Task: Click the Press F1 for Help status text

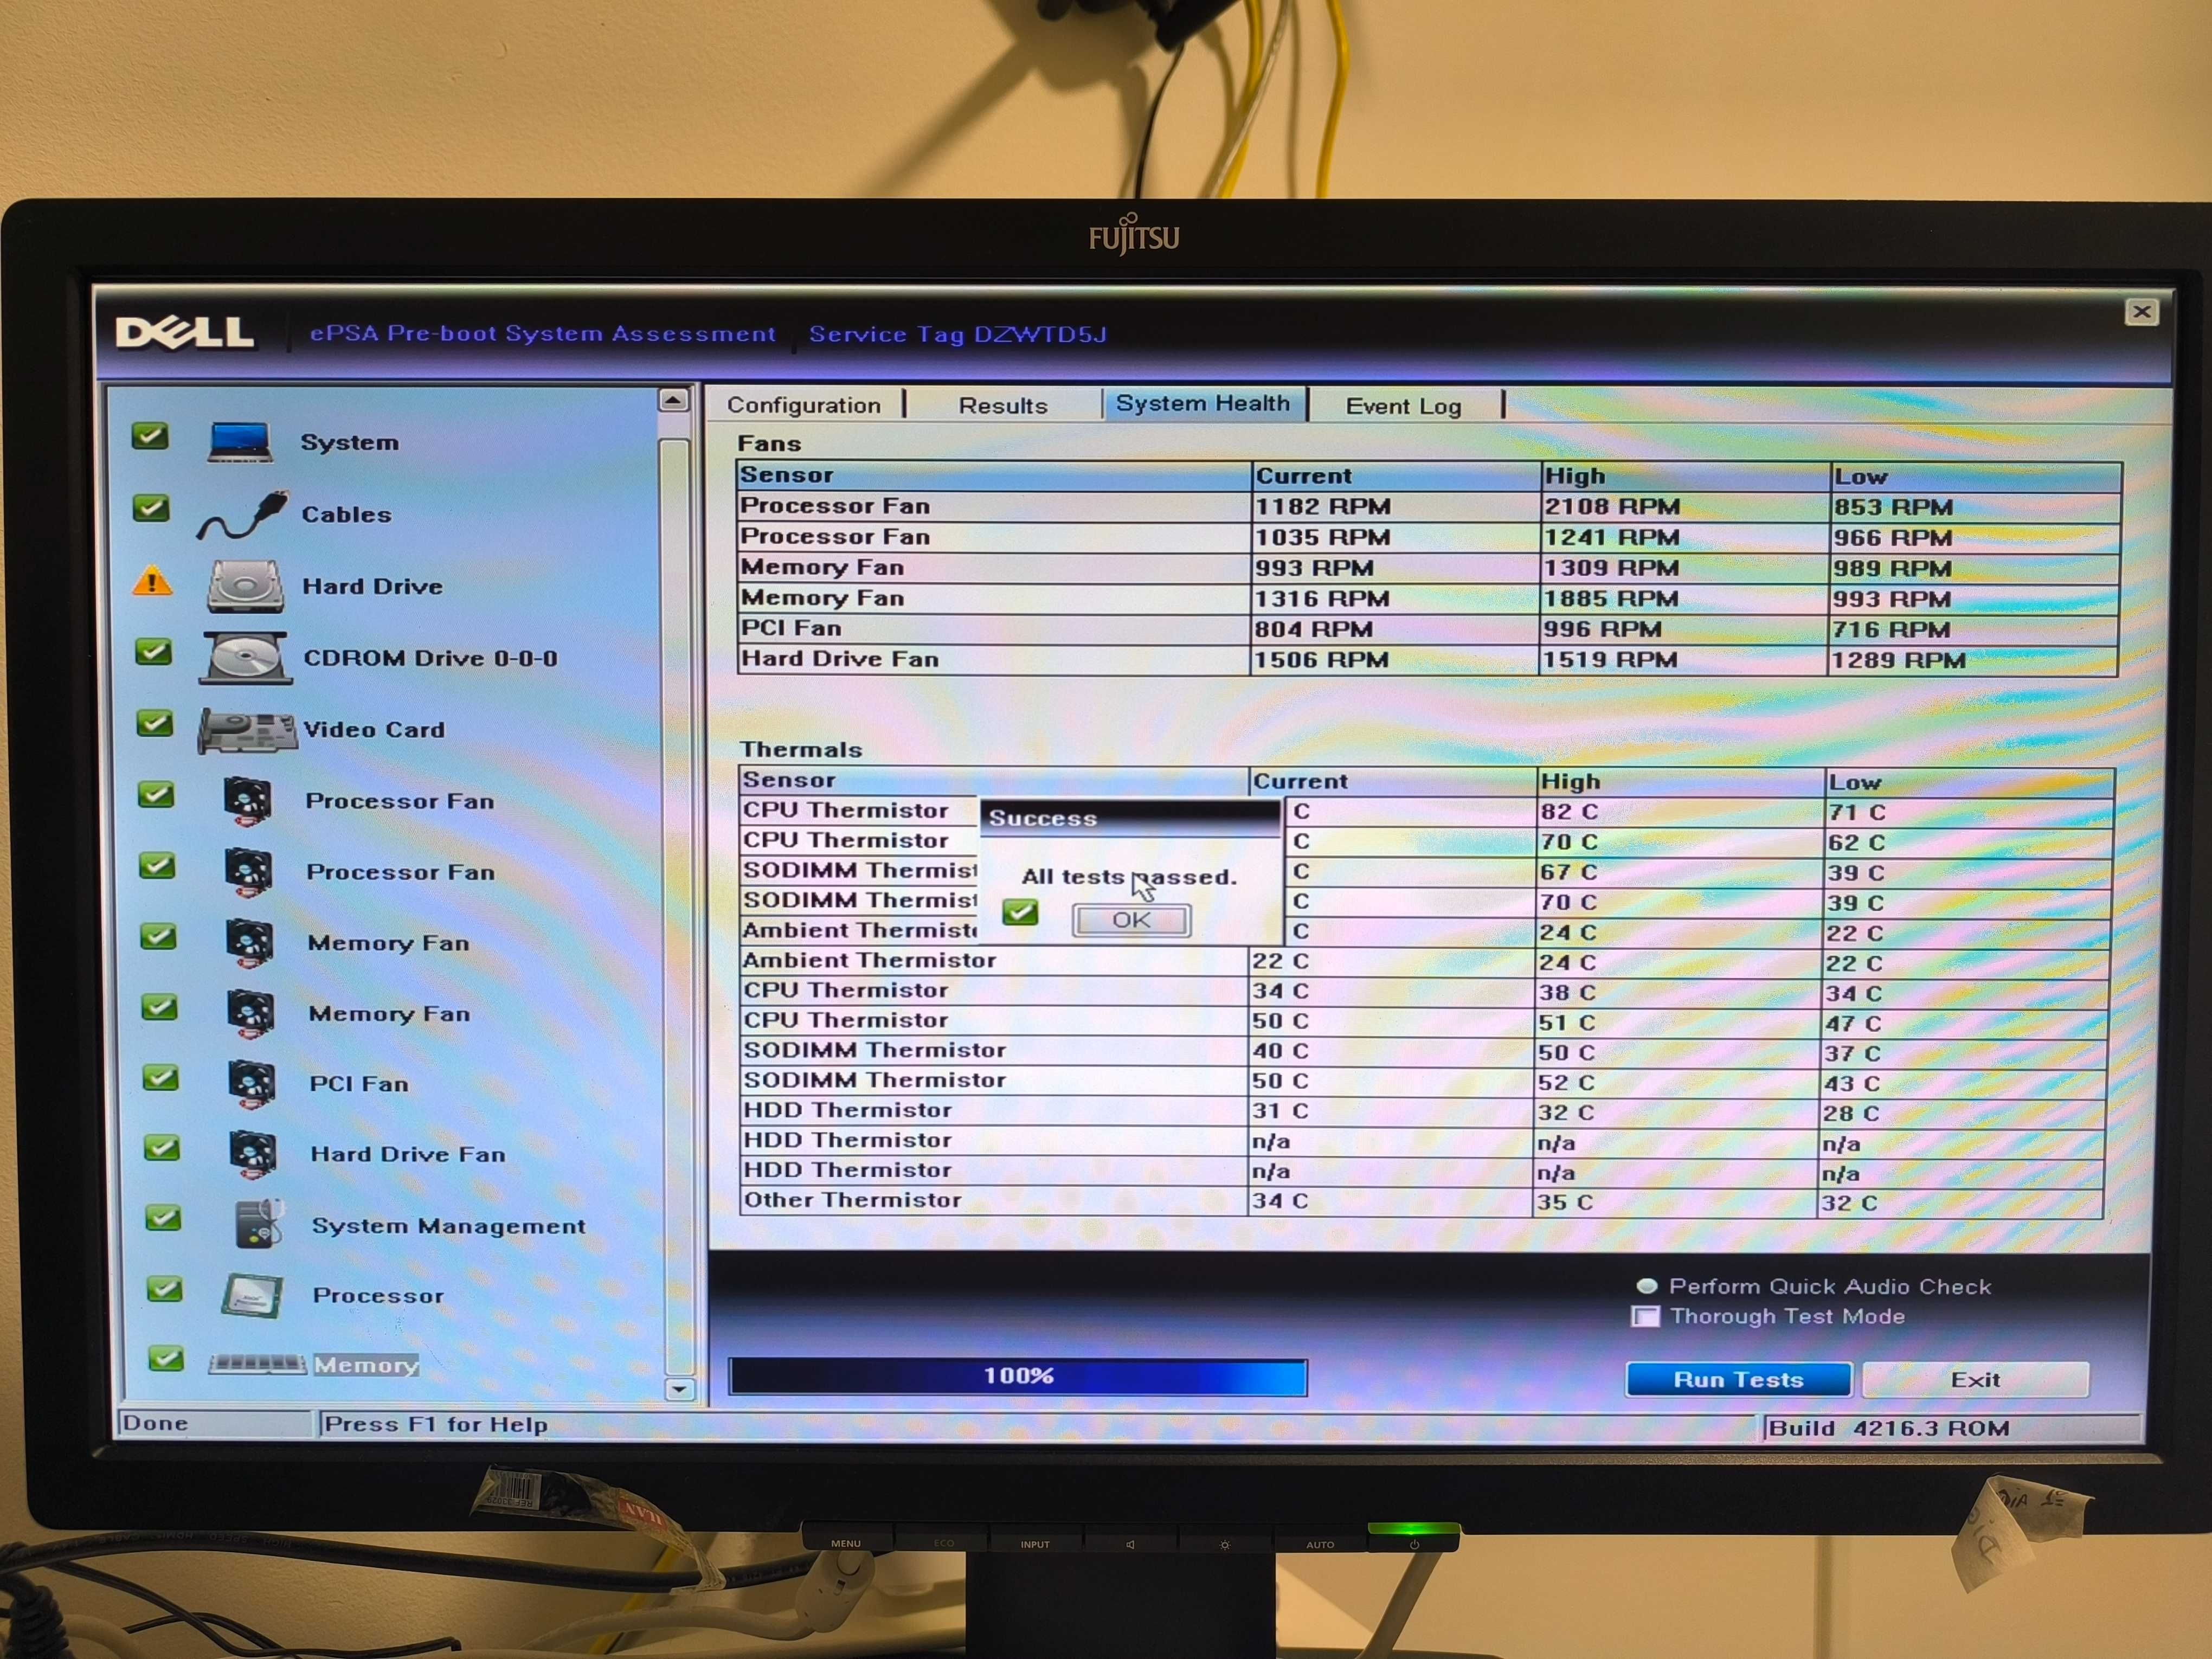Action: coord(436,1424)
